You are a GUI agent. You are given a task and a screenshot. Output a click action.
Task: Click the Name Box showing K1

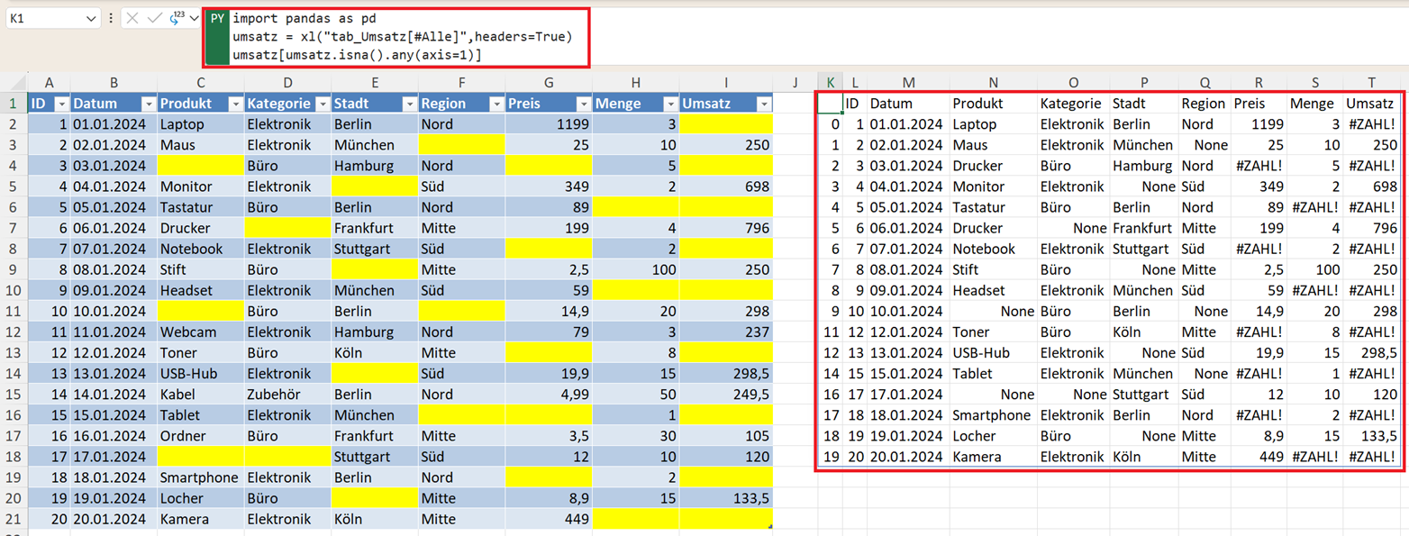point(43,18)
